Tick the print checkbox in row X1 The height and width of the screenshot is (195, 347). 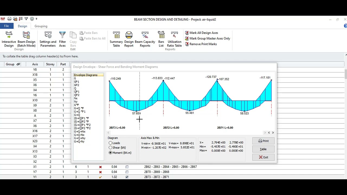[x=127, y=167]
